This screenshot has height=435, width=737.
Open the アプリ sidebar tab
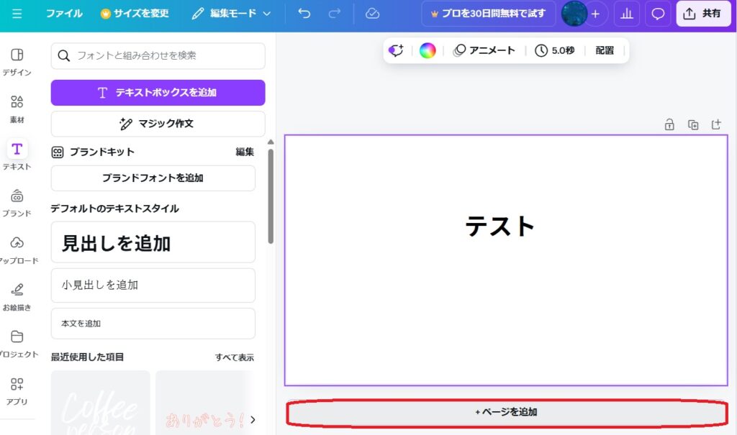(x=17, y=391)
